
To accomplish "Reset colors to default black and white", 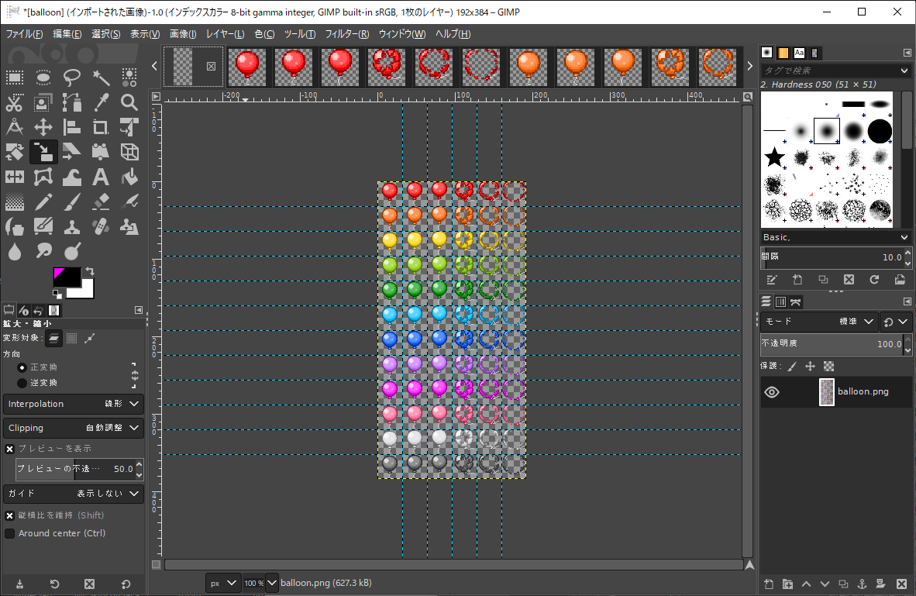I will click(57, 293).
